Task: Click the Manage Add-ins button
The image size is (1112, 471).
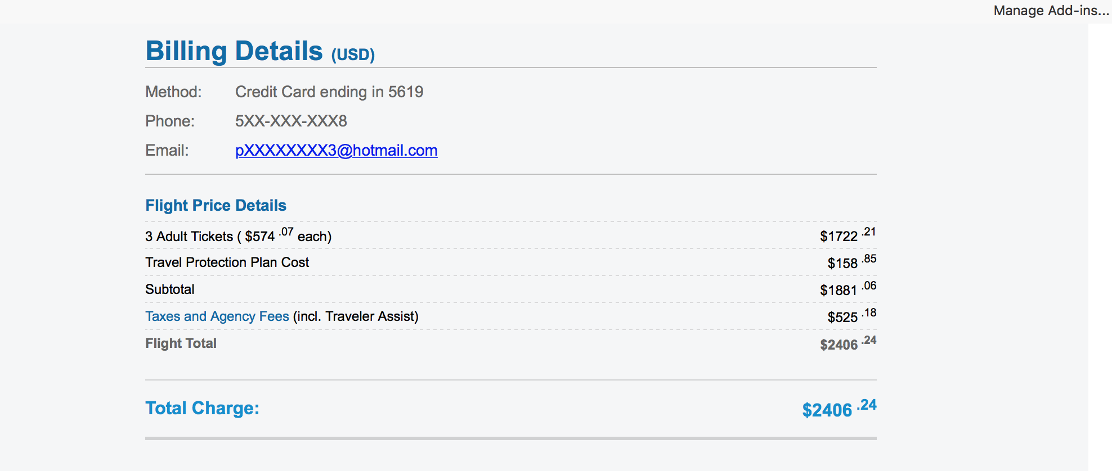Action: pyautogui.click(x=1050, y=11)
